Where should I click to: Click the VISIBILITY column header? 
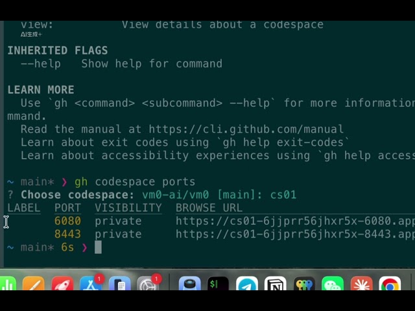point(128,208)
